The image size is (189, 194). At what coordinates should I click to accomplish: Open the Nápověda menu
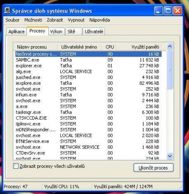[x=100, y=20]
